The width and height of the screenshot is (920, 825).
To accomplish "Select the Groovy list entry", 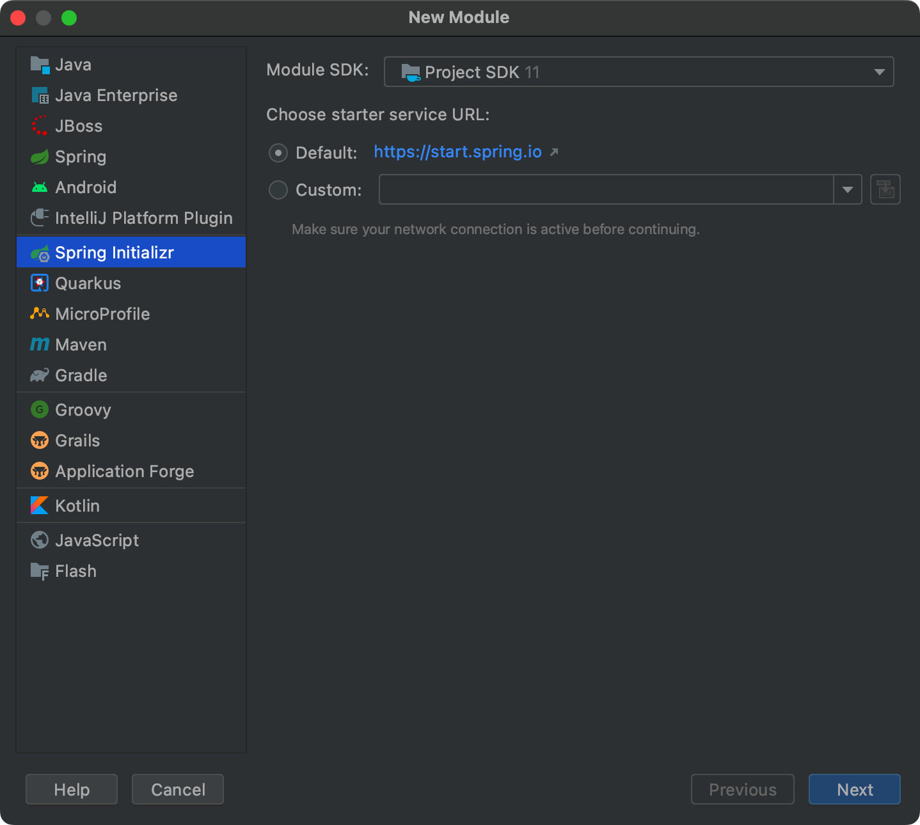I will click(x=131, y=410).
